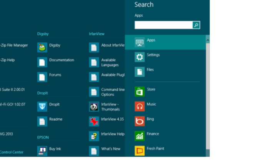Open the Zip Help entry
269x168 pixels.
tap(7, 60)
